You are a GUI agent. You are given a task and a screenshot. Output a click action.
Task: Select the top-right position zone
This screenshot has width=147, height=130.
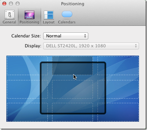(118, 65)
